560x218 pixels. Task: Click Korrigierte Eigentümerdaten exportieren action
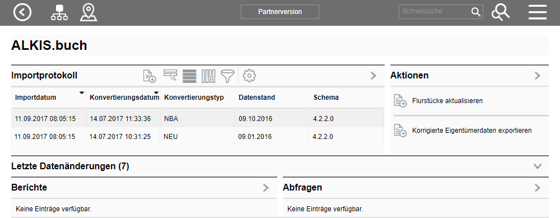472,131
